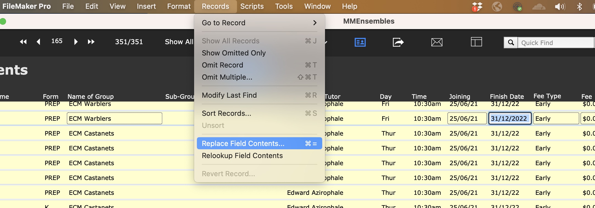
Task: Open the Window menu
Action: pos(317,6)
